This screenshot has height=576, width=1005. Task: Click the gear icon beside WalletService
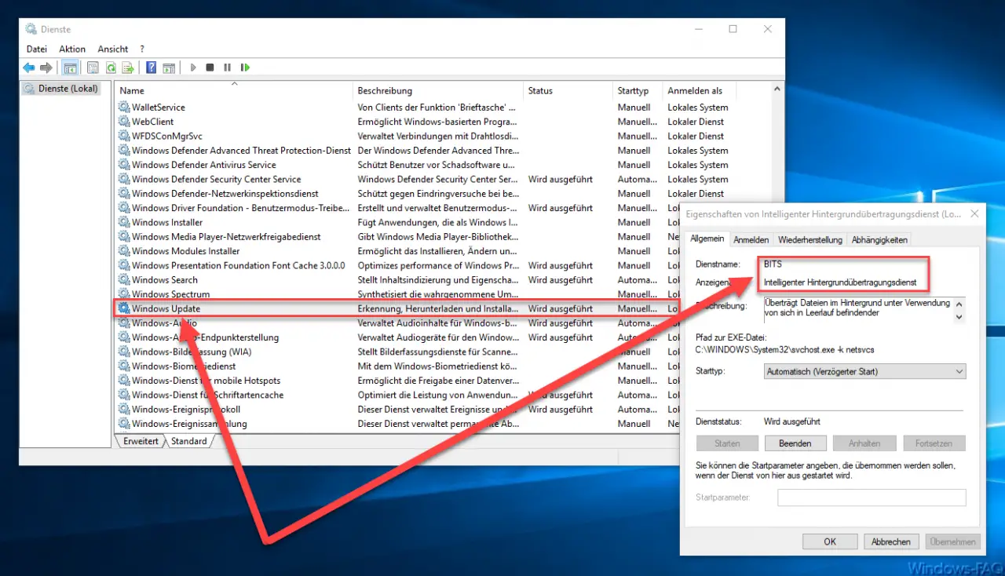pos(125,108)
